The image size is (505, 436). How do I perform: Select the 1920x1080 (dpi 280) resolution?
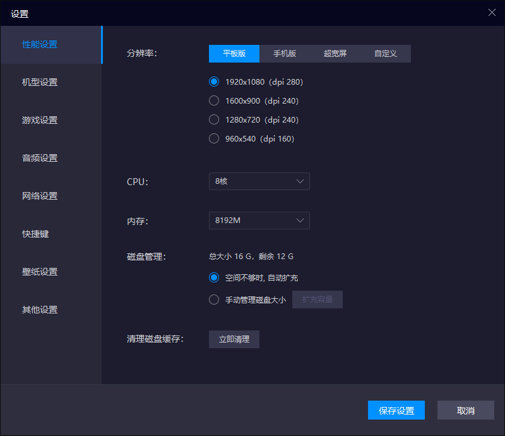214,82
